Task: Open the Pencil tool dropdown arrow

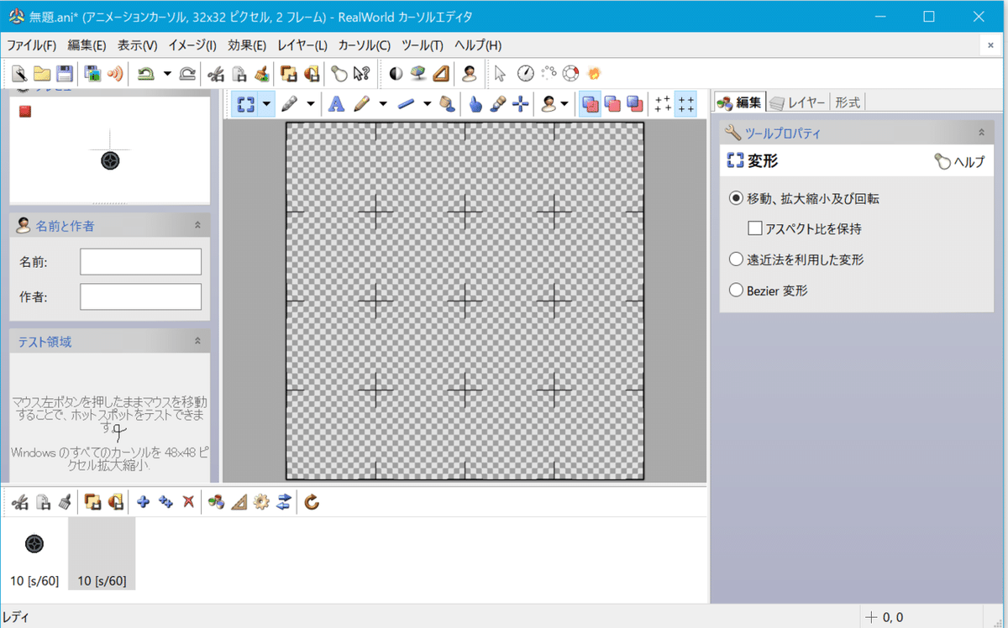Action: (x=383, y=104)
